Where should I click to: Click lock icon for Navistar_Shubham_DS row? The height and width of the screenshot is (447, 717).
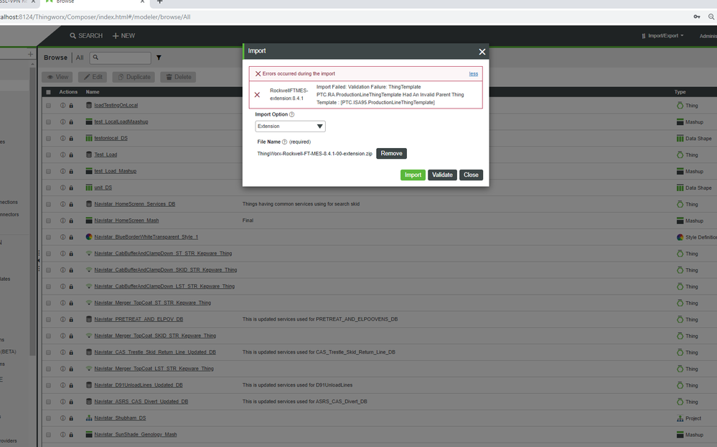tap(71, 418)
